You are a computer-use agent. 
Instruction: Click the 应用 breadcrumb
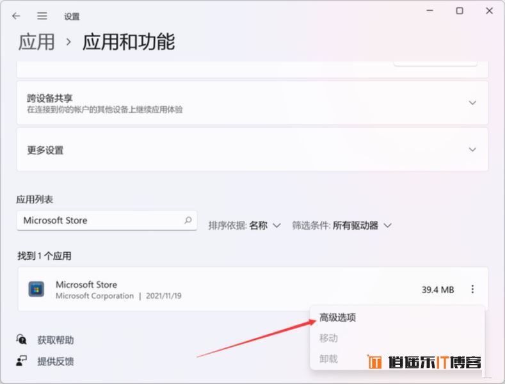click(x=36, y=42)
